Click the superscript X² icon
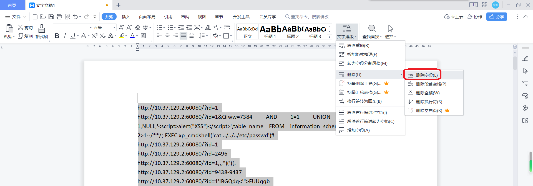The image size is (533, 186). (x=94, y=36)
